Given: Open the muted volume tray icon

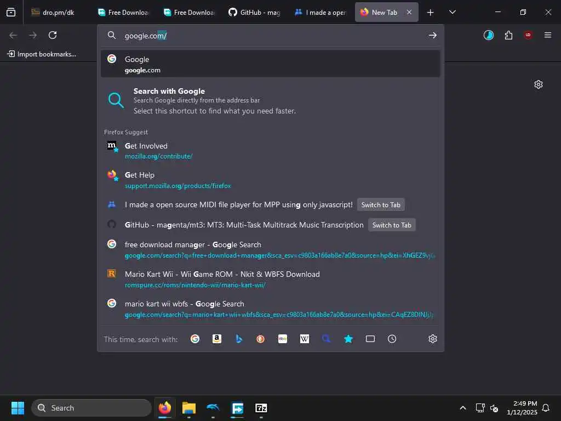Looking at the screenshot, I should click(x=494, y=408).
